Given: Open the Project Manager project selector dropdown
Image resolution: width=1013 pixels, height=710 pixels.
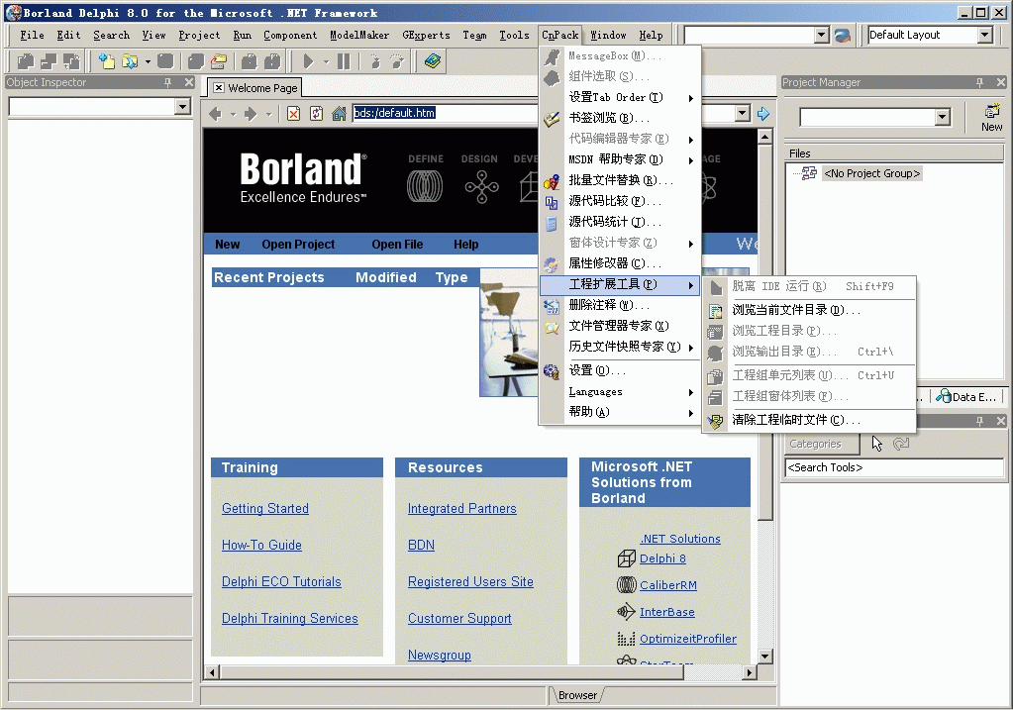Looking at the screenshot, I should click(942, 118).
